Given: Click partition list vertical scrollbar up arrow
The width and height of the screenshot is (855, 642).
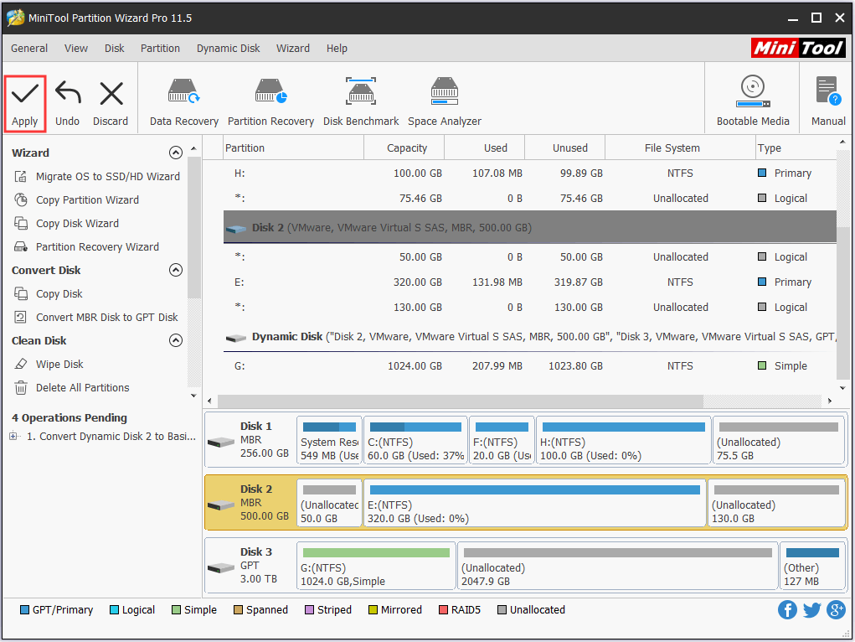Looking at the screenshot, I should tap(842, 142).
